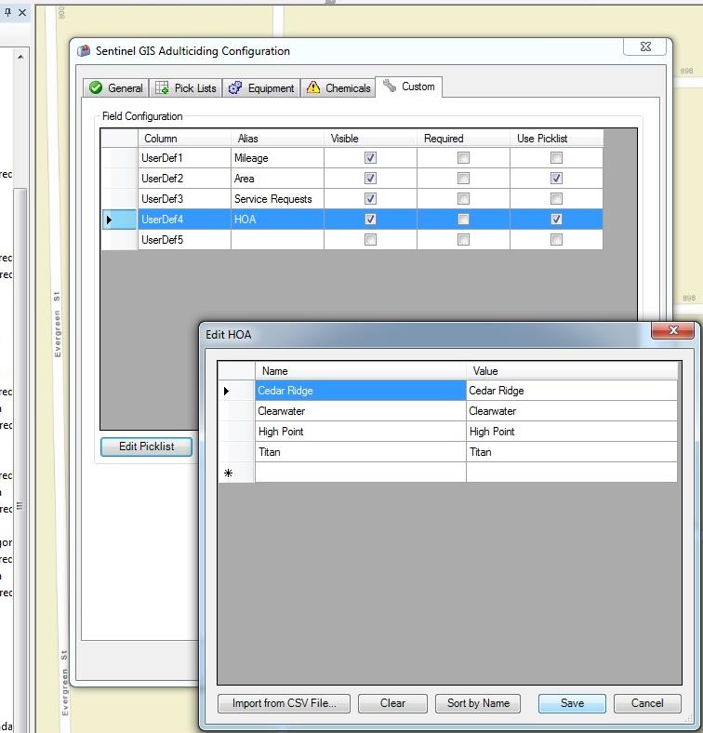Close the Edit HOA dialog
Viewport: 703px width, 733px height.
point(673,330)
